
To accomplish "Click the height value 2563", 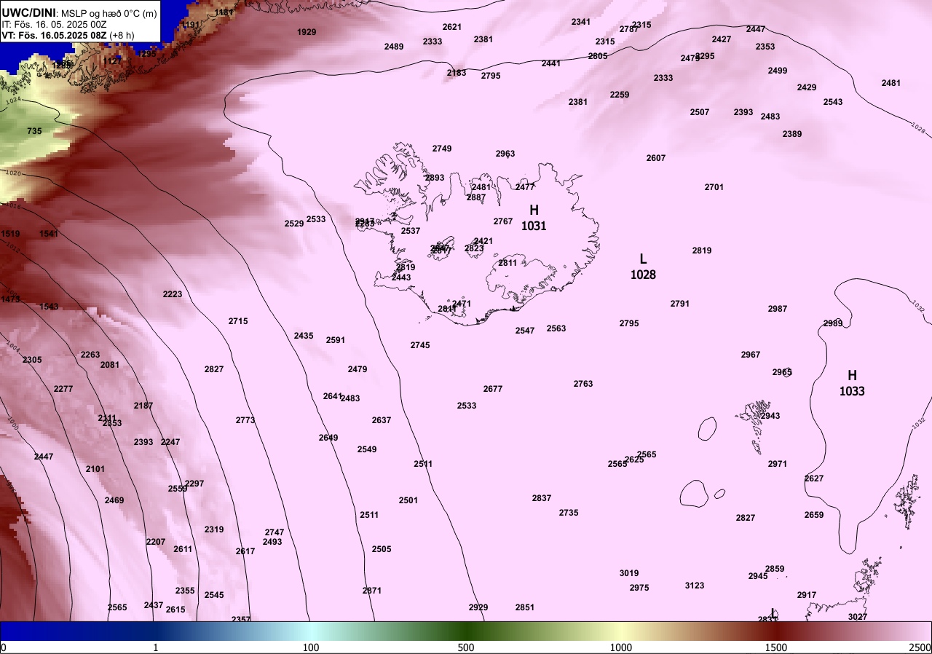I will 556,328.
